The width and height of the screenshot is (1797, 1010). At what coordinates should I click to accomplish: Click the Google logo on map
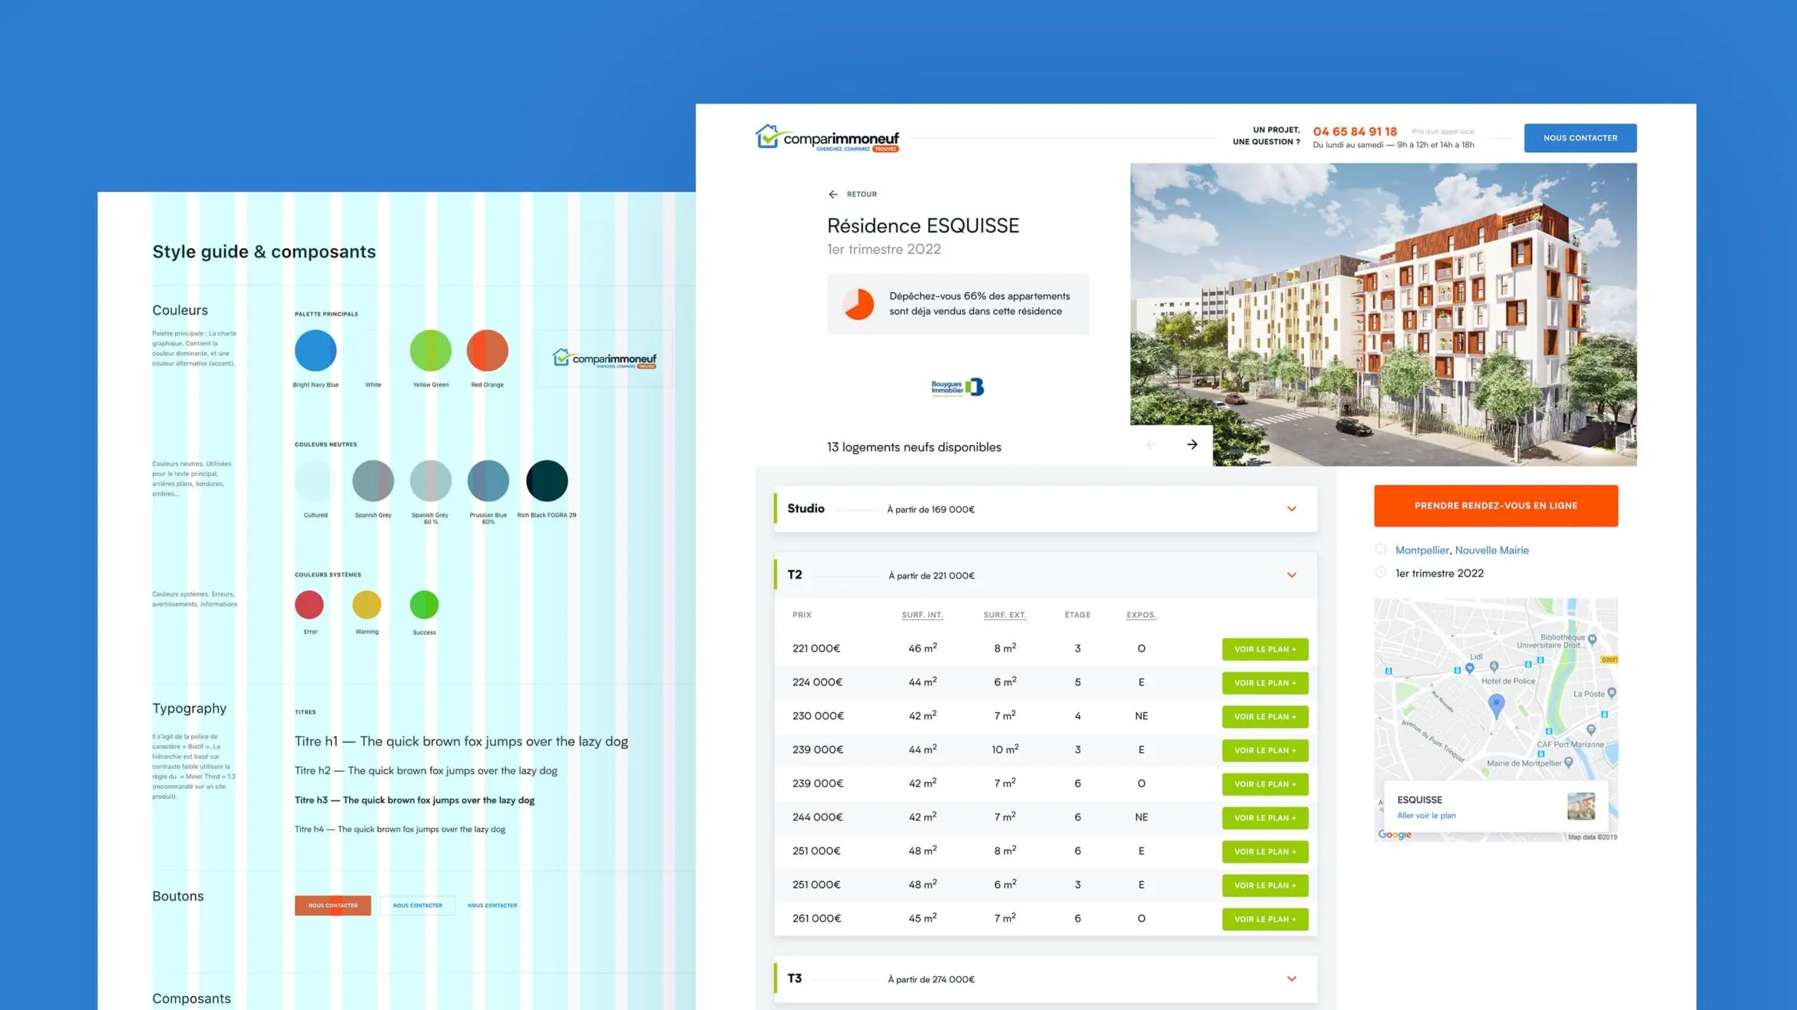click(x=1394, y=834)
